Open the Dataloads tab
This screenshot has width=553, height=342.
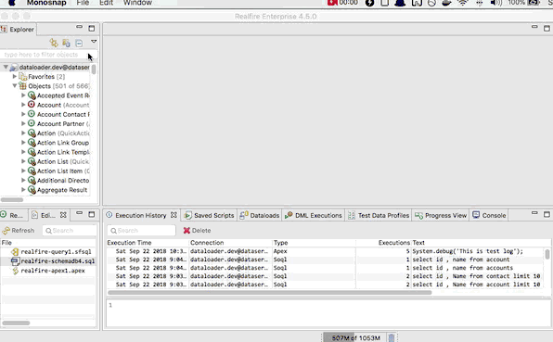pyautogui.click(x=259, y=215)
